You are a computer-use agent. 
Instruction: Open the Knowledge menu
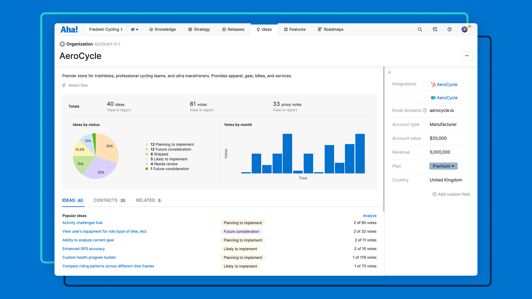163,29
